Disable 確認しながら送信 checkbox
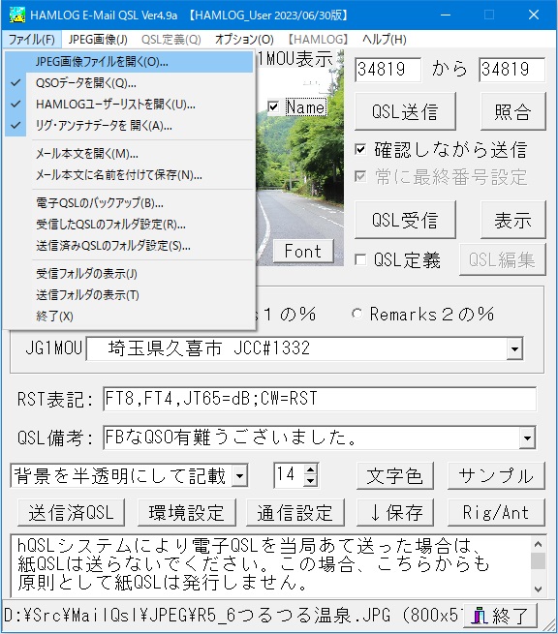Image resolution: width=558 pixels, height=634 pixels. pos(360,149)
